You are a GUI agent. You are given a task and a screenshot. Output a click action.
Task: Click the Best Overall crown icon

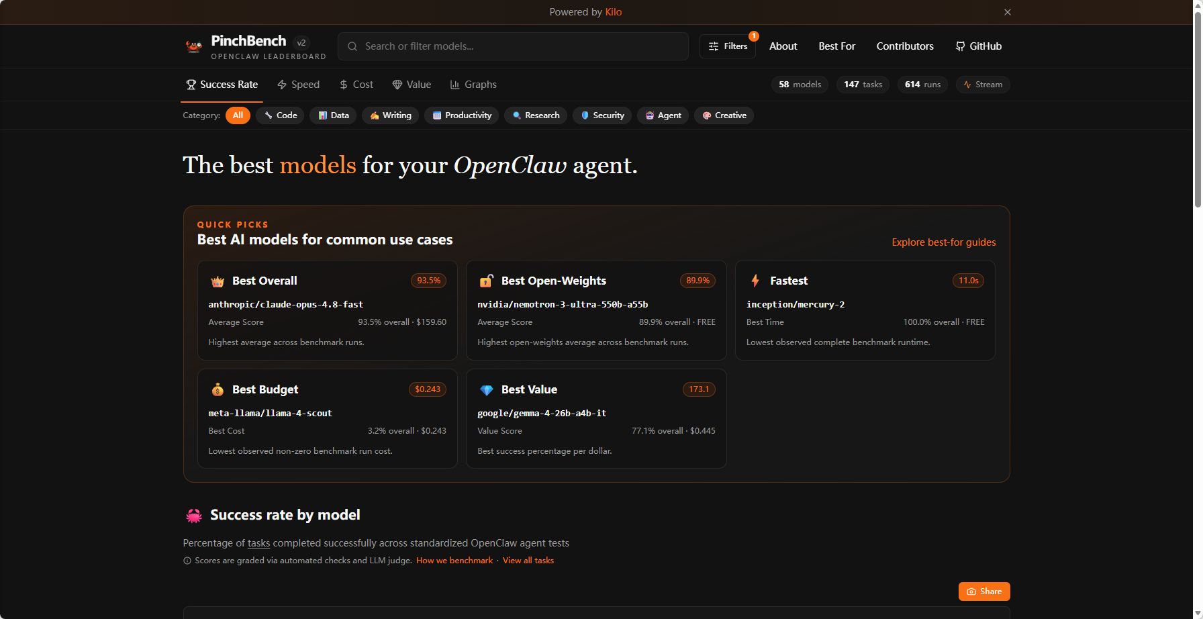click(218, 281)
